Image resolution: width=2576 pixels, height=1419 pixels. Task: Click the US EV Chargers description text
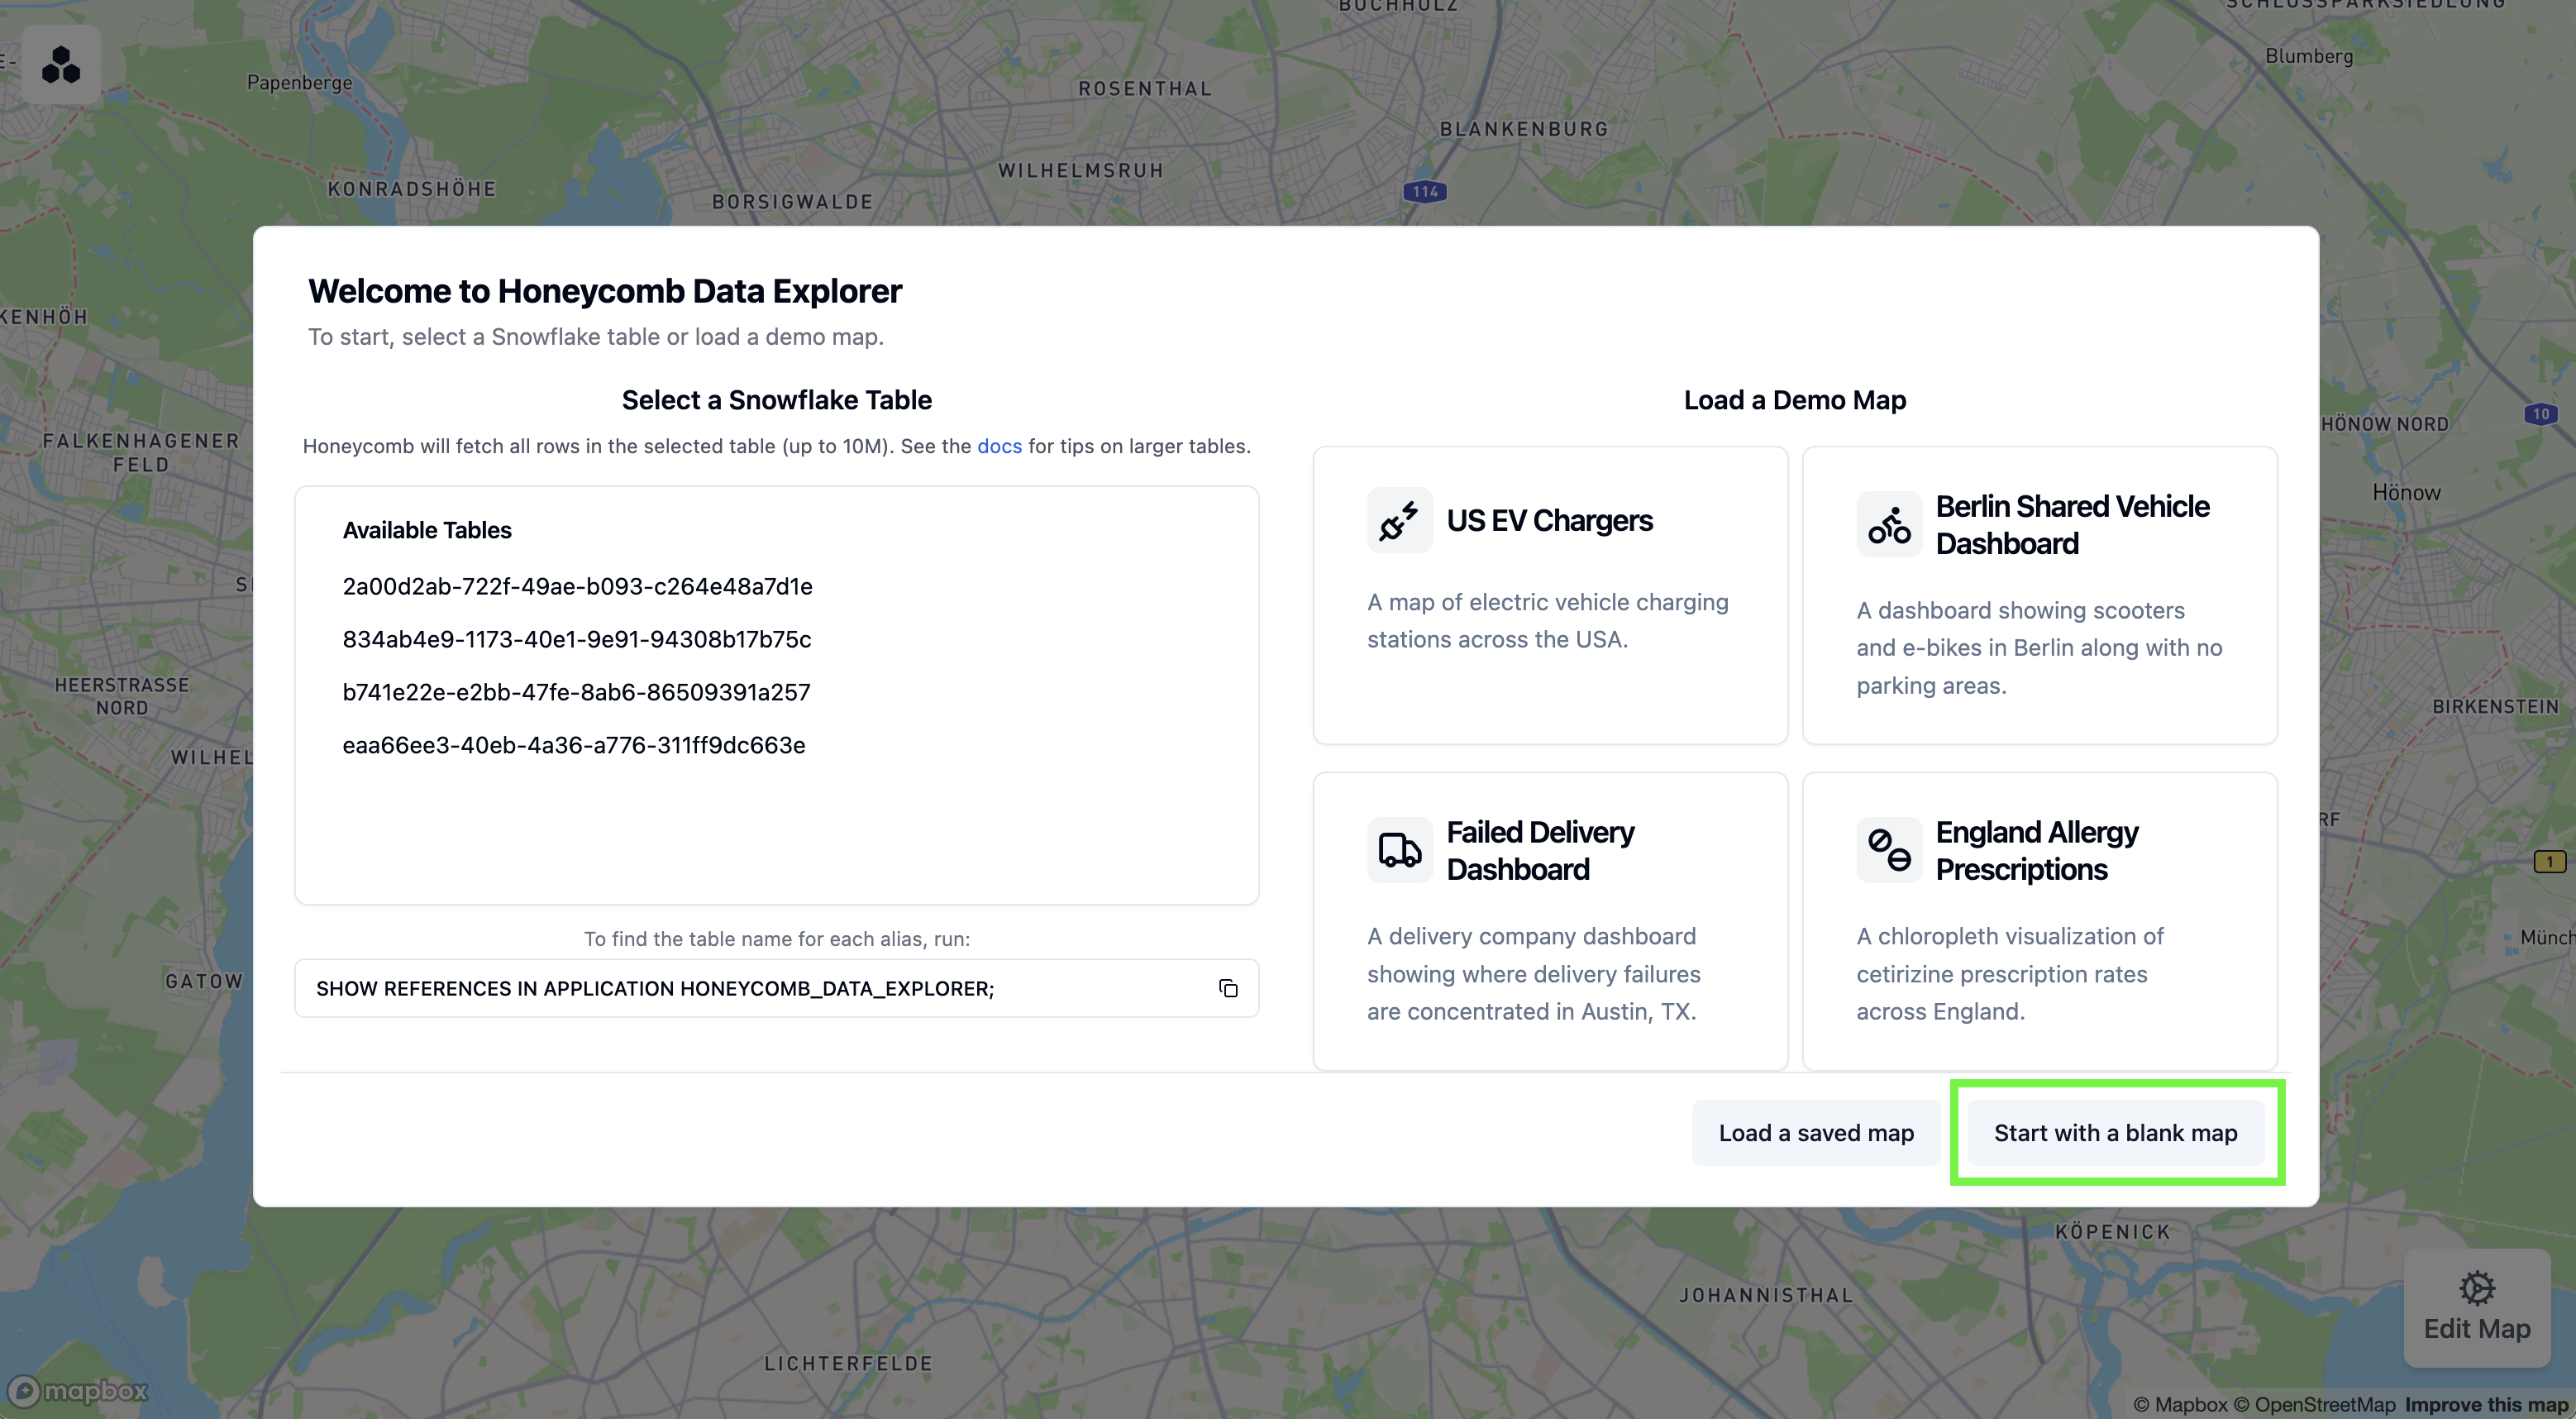tap(1548, 621)
